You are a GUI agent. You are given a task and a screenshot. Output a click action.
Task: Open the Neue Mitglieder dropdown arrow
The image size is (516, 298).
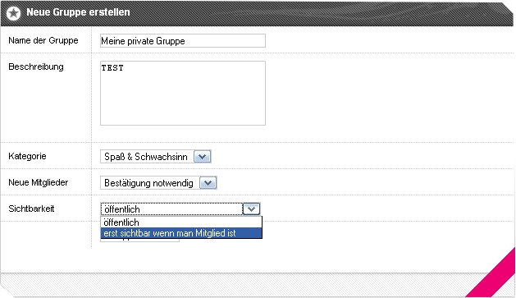coord(208,183)
